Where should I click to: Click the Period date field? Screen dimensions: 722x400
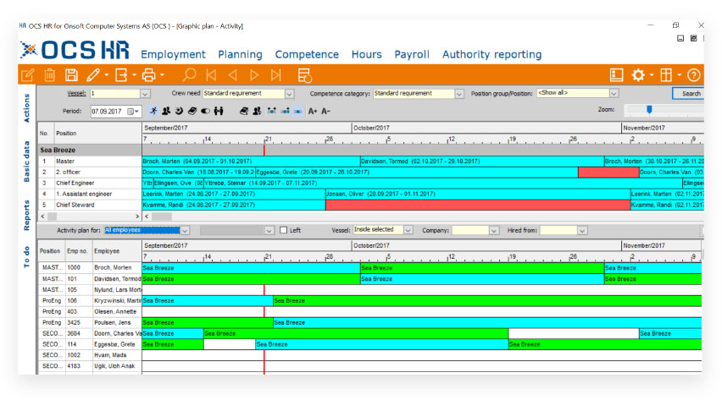108,111
